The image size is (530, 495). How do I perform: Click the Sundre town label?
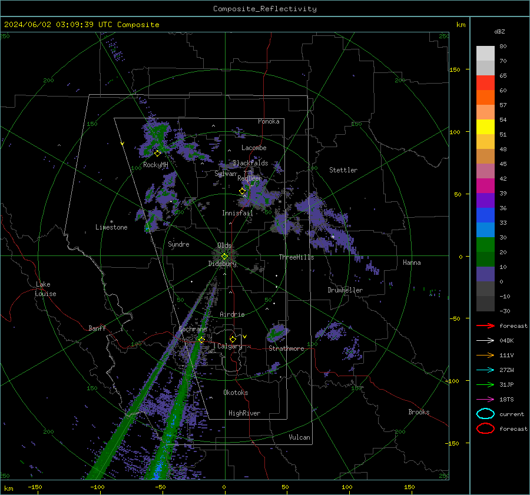178,244
